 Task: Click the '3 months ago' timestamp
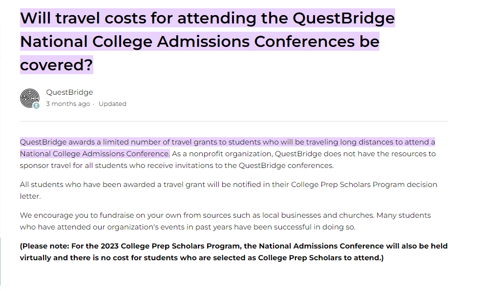click(x=68, y=104)
